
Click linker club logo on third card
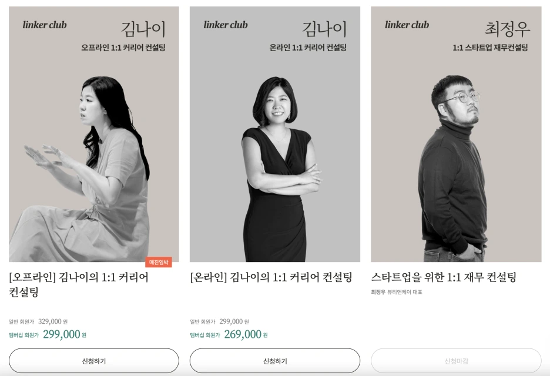407,25
